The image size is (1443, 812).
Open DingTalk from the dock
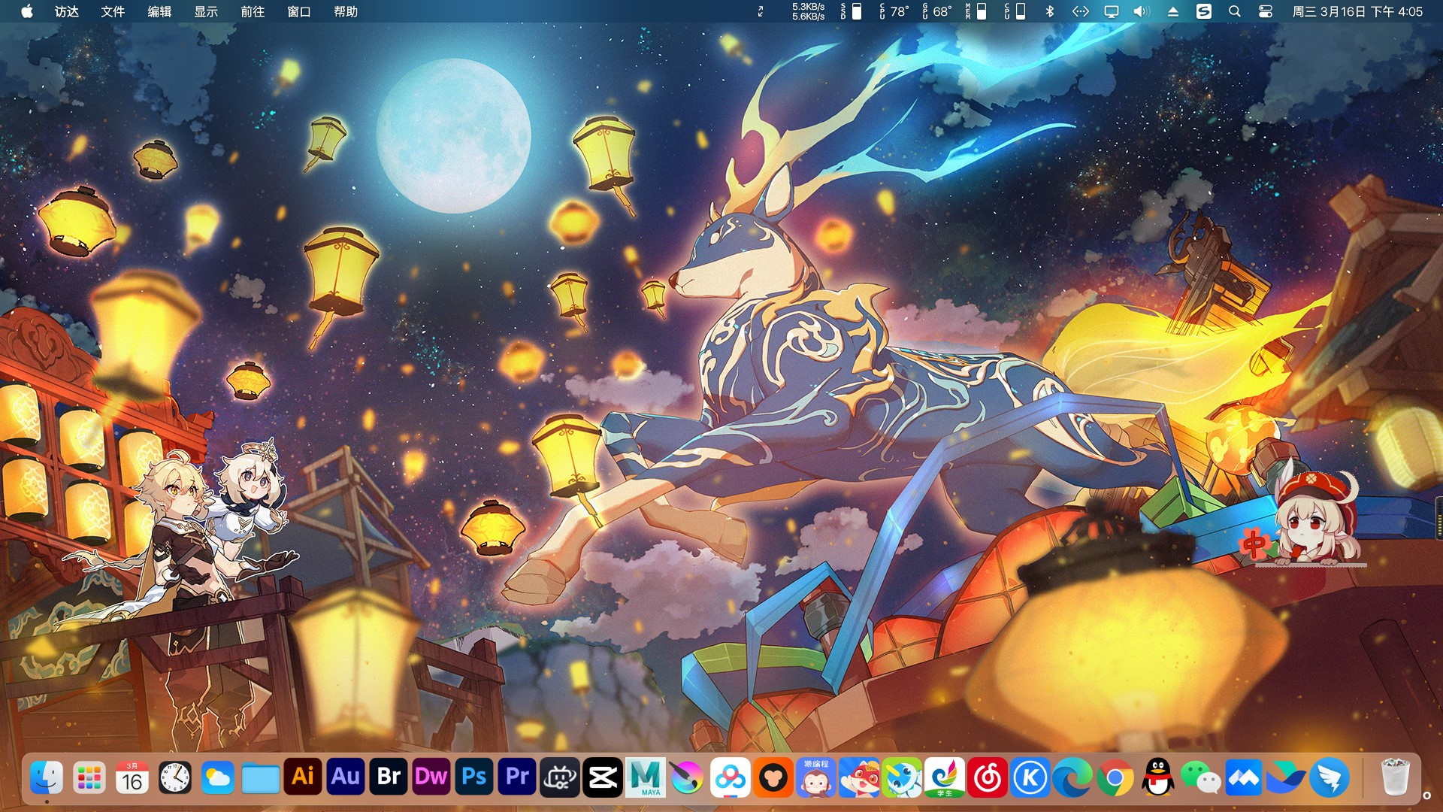1330,777
